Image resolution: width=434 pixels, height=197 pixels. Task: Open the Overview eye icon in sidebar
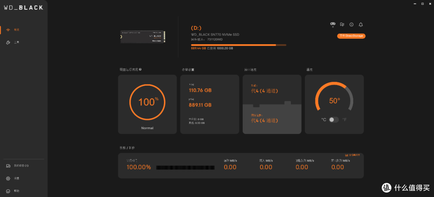pyautogui.click(x=8, y=30)
